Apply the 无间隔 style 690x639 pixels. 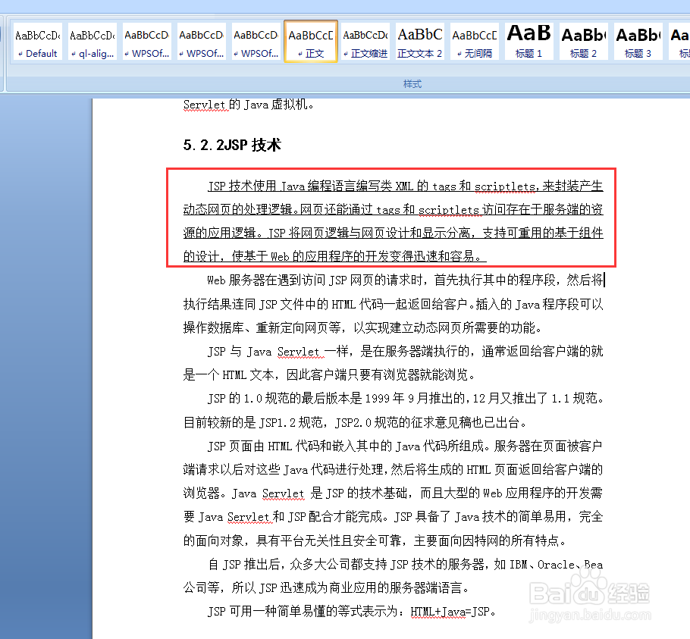tap(474, 41)
